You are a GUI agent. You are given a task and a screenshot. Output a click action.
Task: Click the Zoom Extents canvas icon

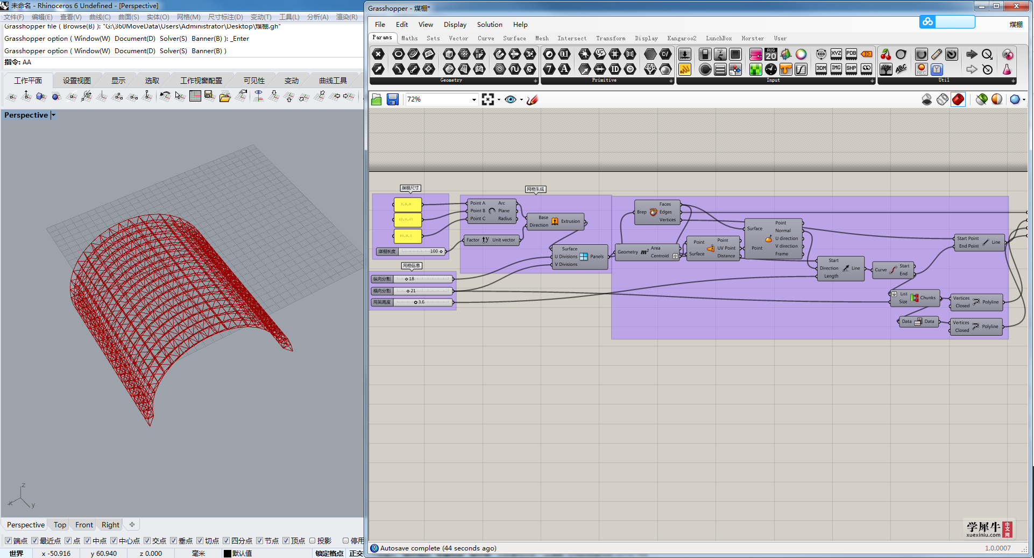click(488, 99)
